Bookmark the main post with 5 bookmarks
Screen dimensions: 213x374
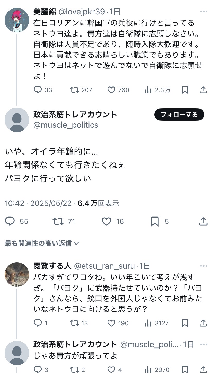point(155,221)
